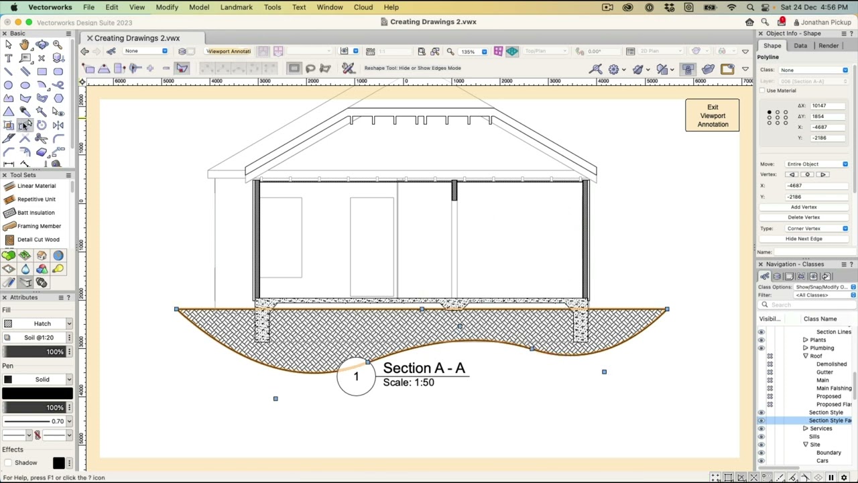Select the Regular Polygon hexagon tool
The width and height of the screenshot is (858, 483).
pos(58,99)
